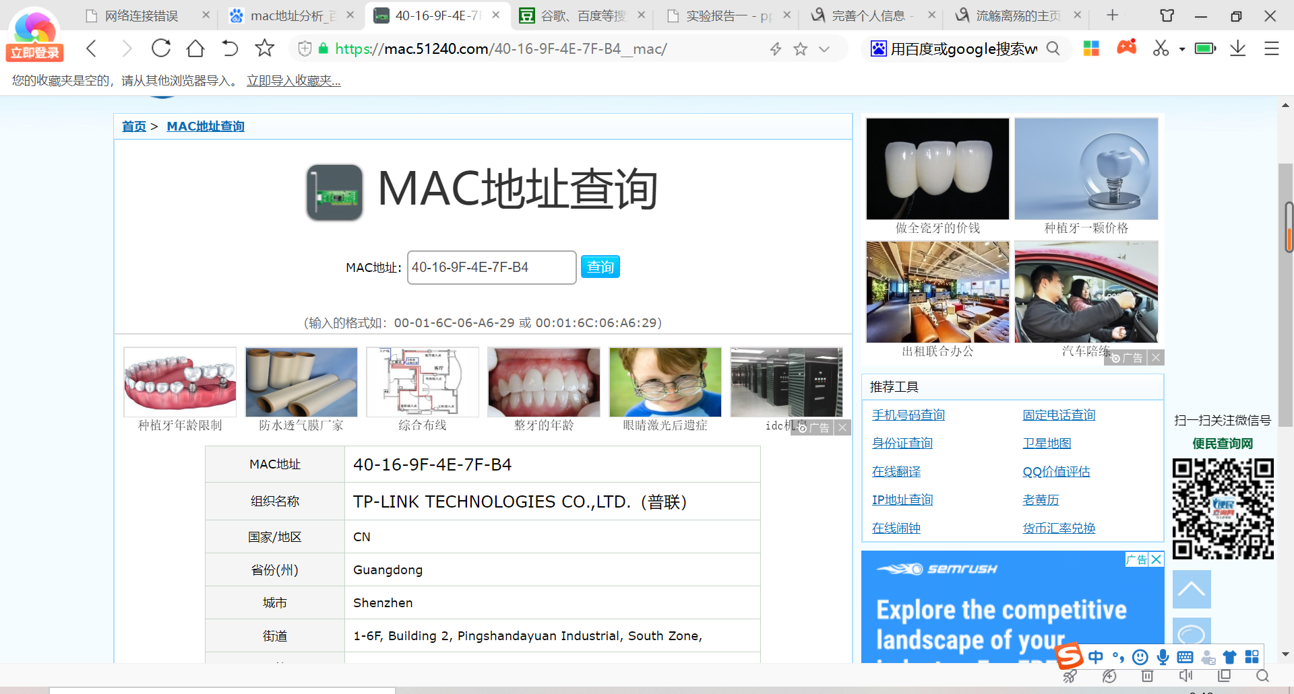Open the 在线翻译 tool link
1294x694 pixels.
click(x=896, y=471)
